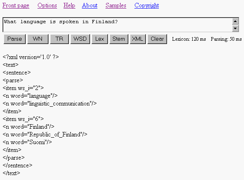Run the WN button

(x=38, y=39)
